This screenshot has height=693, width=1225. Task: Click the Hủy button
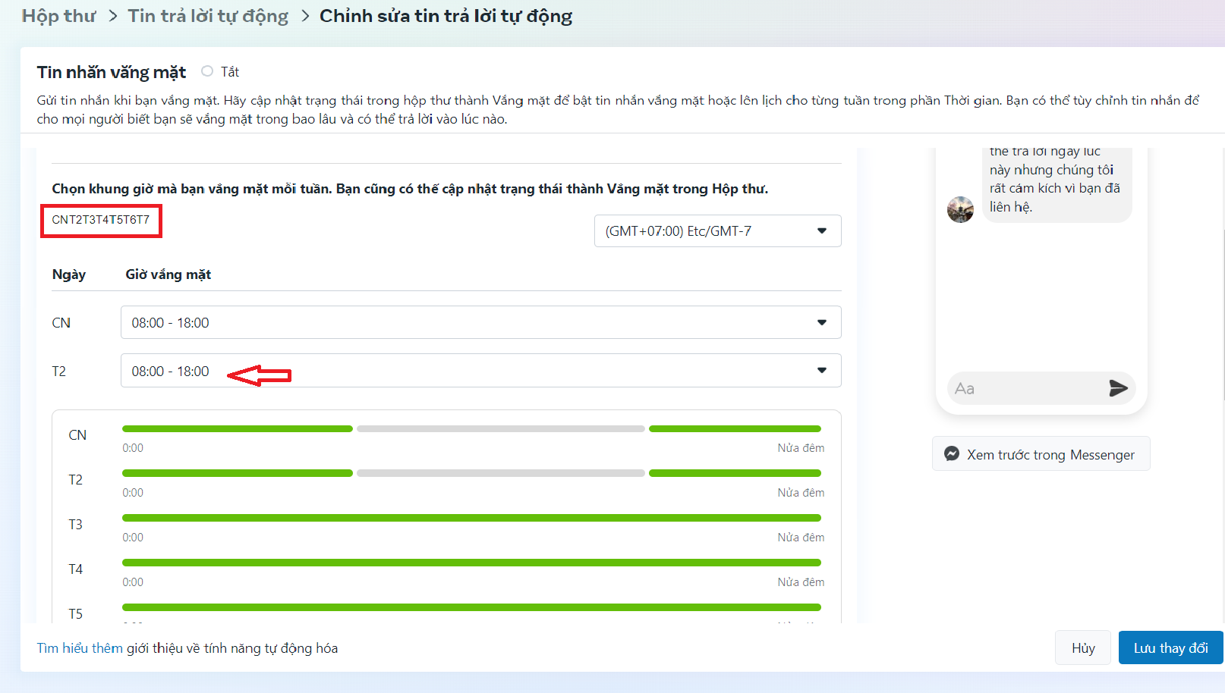pos(1082,648)
